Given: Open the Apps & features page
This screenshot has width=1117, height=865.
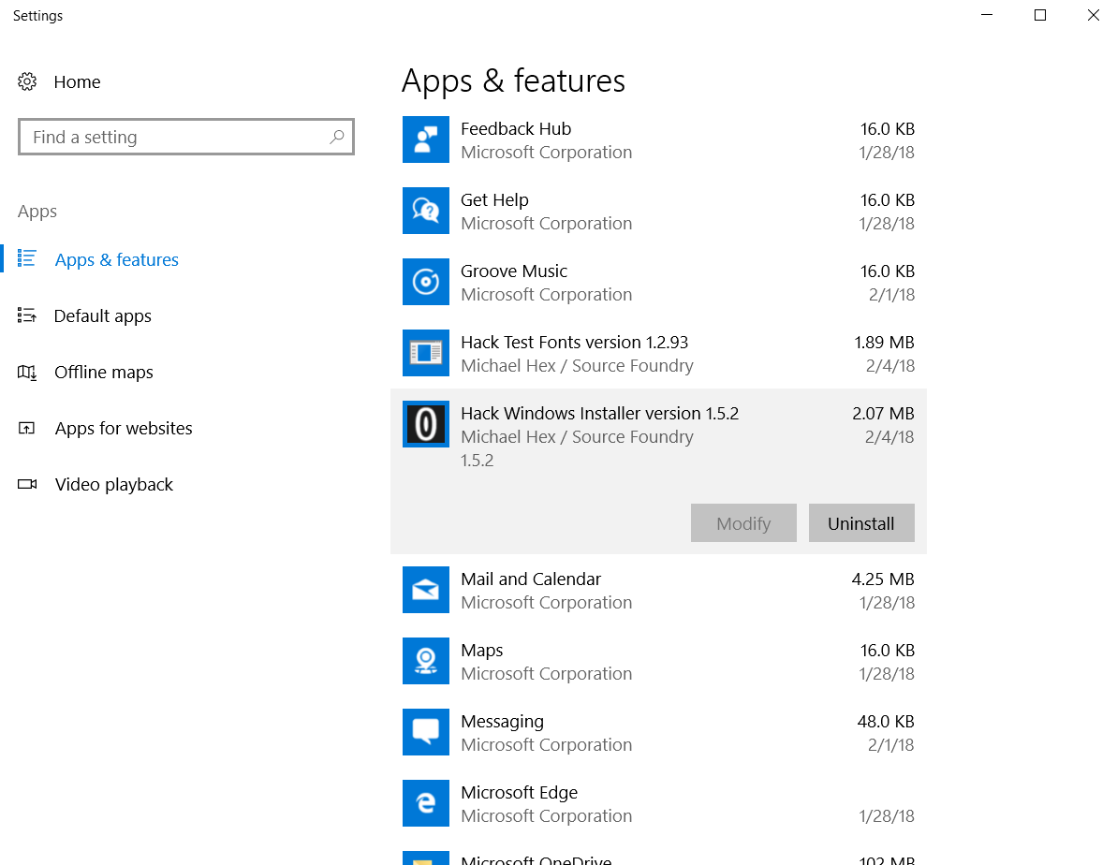Looking at the screenshot, I should tap(117, 260).
